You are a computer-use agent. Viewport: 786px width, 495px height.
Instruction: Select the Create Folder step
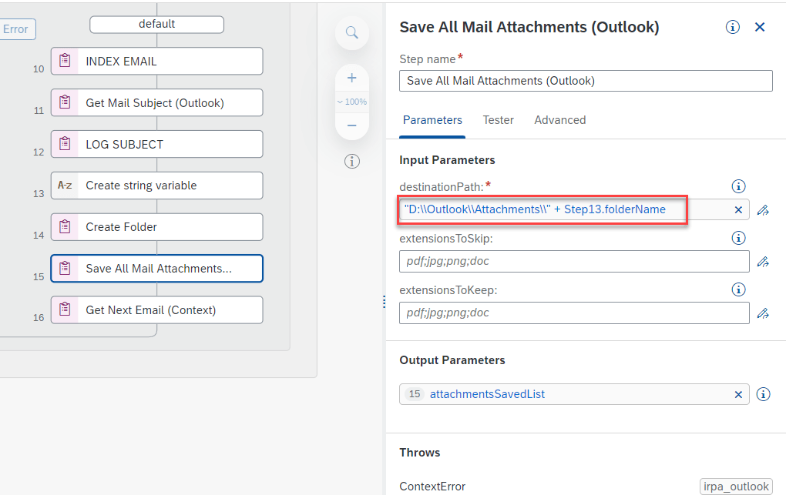tap(156, 227)
